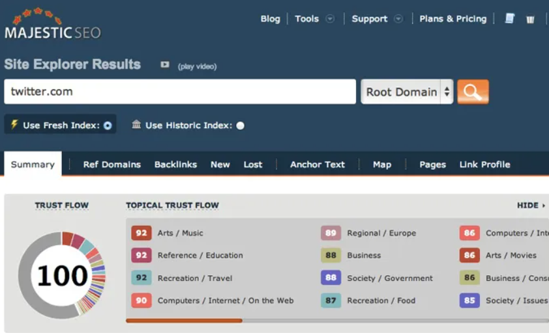Screen dimensions: 549x333
Task: Open the document icon in top navigation
Action: coord(510,18)
